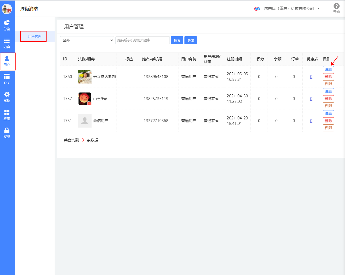345x275 pixels.
Task: Click the 搜索 search button
Action: point(177,40)
